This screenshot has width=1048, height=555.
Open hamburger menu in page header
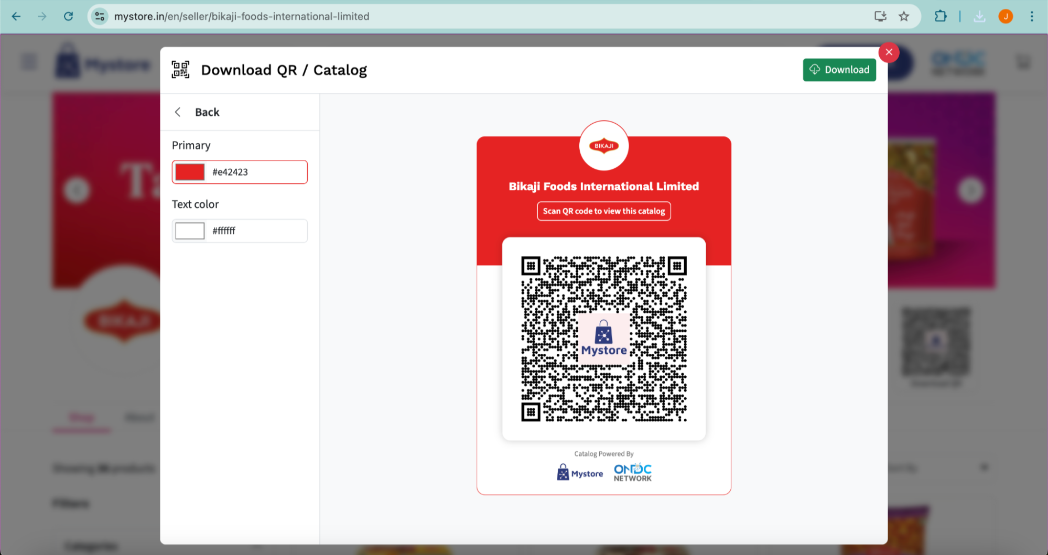[x=29, y=62]
